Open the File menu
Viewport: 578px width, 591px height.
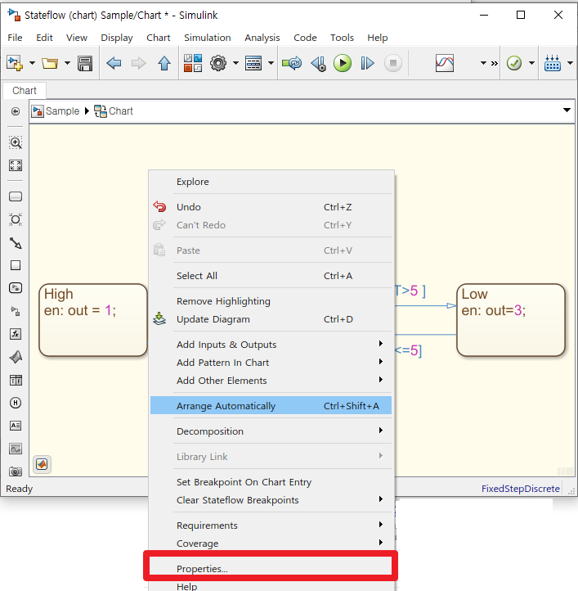[x=15, y=38]
